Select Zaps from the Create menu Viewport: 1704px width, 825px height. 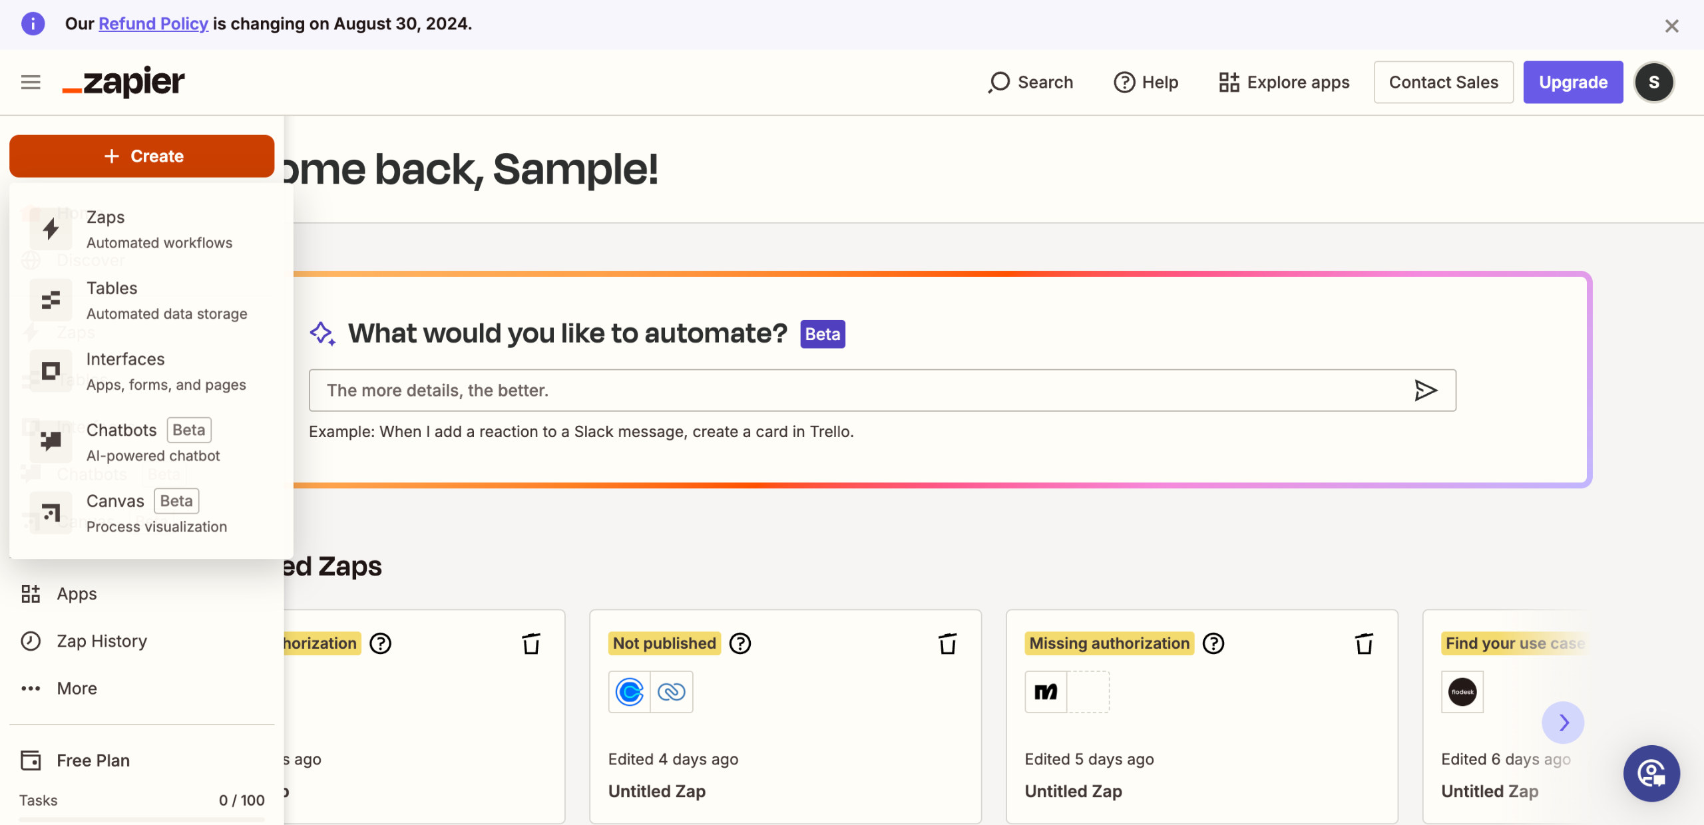[x=151, y=229]
